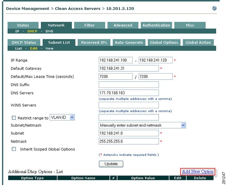Go to the Advanced tab

pyautogui.click(x=123, y=25)
